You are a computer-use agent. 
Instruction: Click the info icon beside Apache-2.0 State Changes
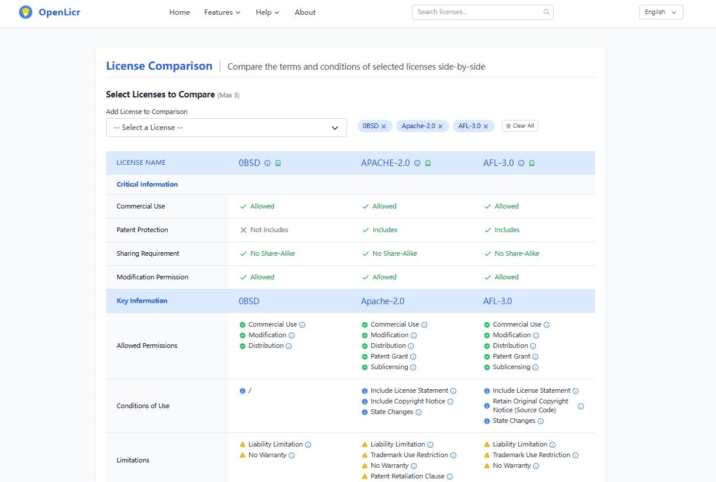tap(419, 412)
